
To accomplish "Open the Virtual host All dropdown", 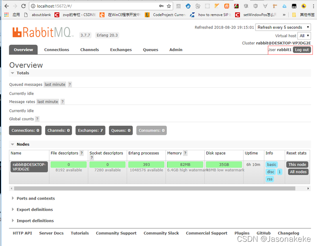I will [304, 36].
